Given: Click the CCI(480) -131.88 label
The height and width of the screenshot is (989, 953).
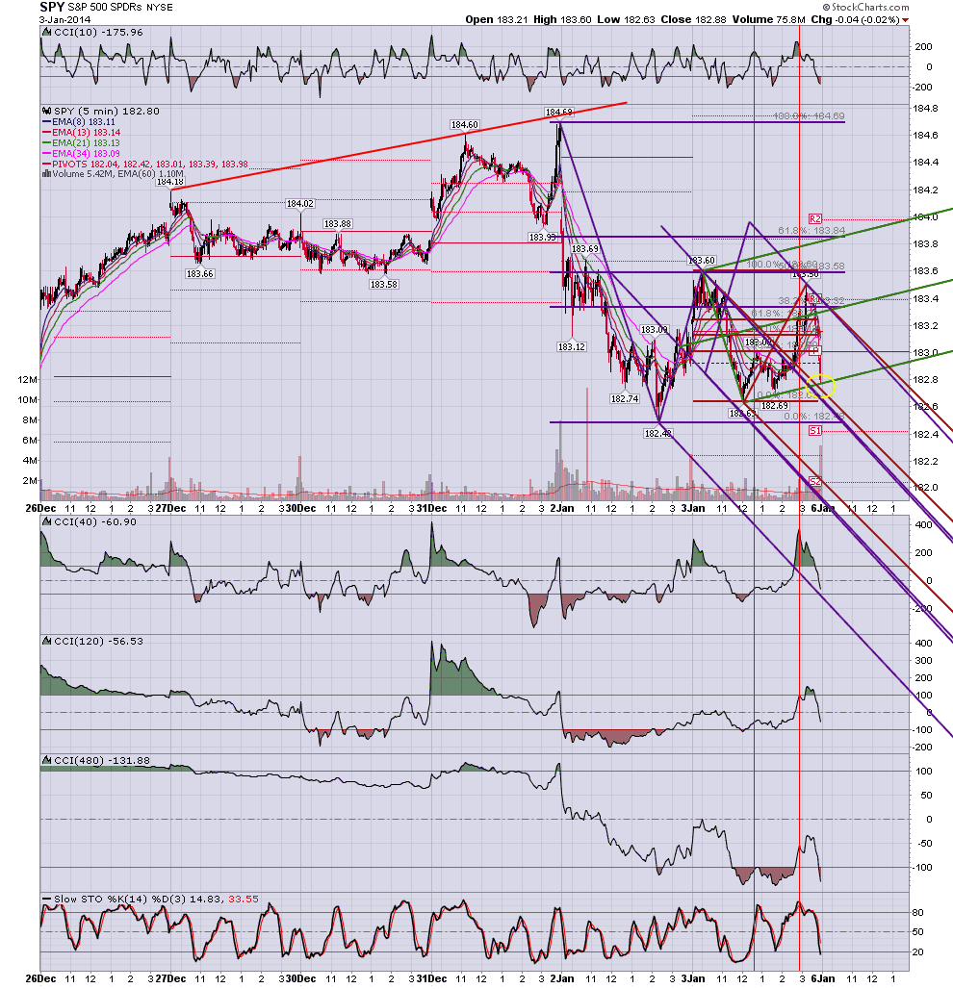Looking at the screenshot, I should coord(102,760).
